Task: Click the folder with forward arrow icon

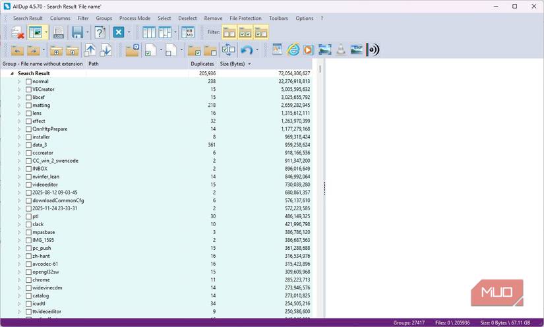Action: click(34, 50)
